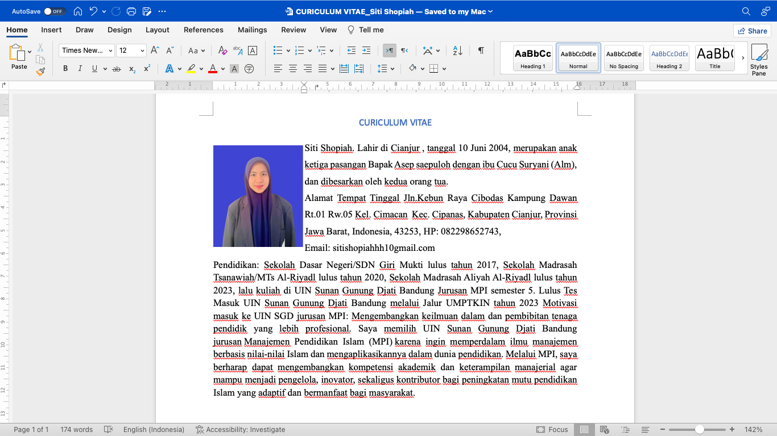Click the Clear Formatting icon
The width and height of the screenshot is (777, 436).
223,51
